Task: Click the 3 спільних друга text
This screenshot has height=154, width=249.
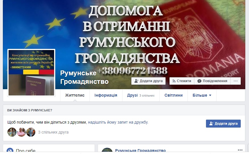Action: pyautogui.click(x=53, y=132)
